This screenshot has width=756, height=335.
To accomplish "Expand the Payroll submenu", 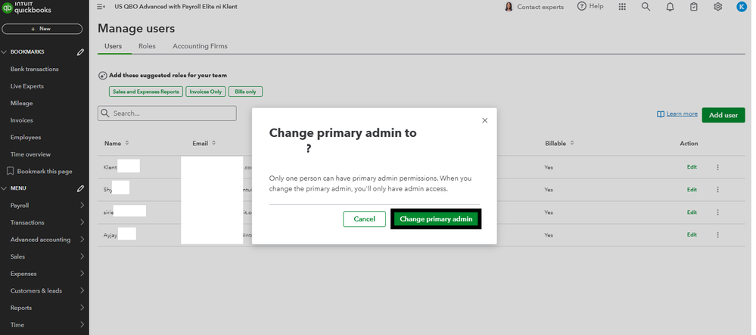I will point(81,206).
